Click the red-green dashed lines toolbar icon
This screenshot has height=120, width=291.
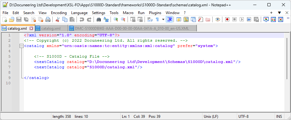(x=273, y=19)
